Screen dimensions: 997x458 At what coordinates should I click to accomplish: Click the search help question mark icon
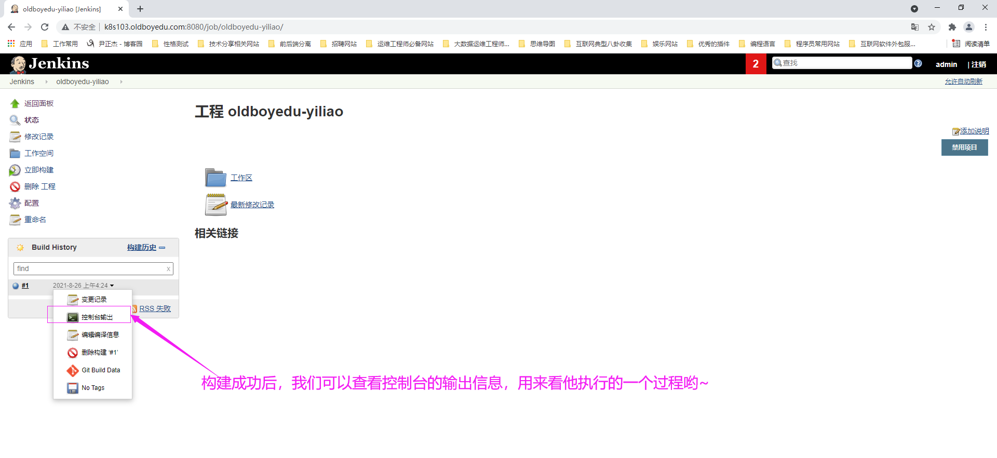coord(918,63)
